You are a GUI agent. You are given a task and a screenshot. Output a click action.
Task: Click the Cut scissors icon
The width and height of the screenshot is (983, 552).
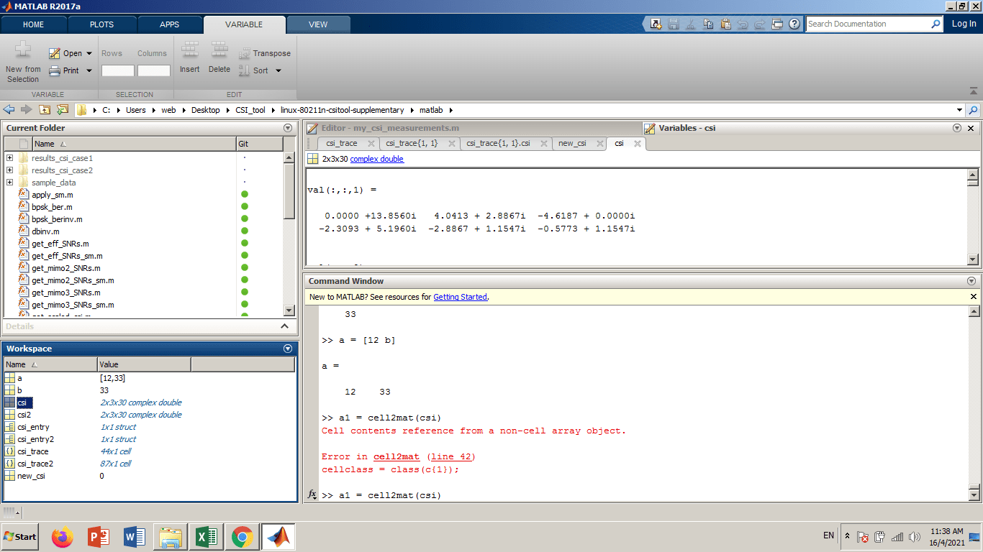[691, 24]
